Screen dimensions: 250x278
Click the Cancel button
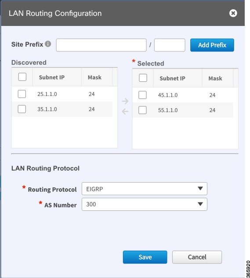tap(197, 257)
